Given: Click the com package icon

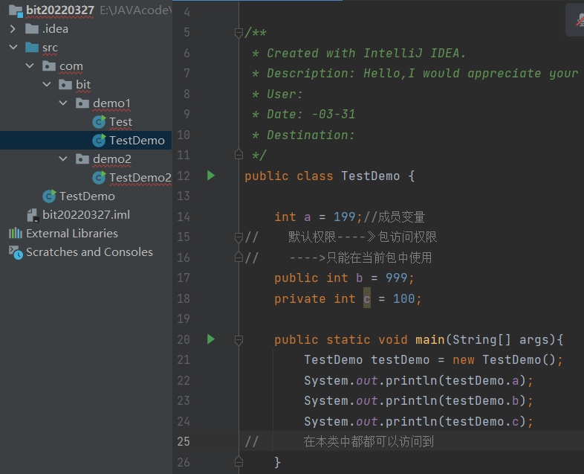Looking at the screenshot, I should point(49,66).
